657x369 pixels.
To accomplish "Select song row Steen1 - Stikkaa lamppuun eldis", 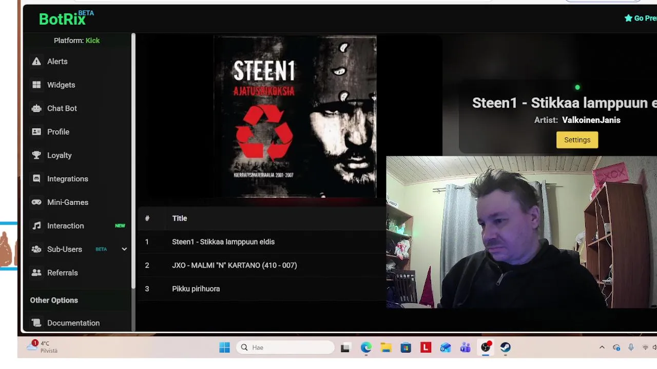I will 262,242.
